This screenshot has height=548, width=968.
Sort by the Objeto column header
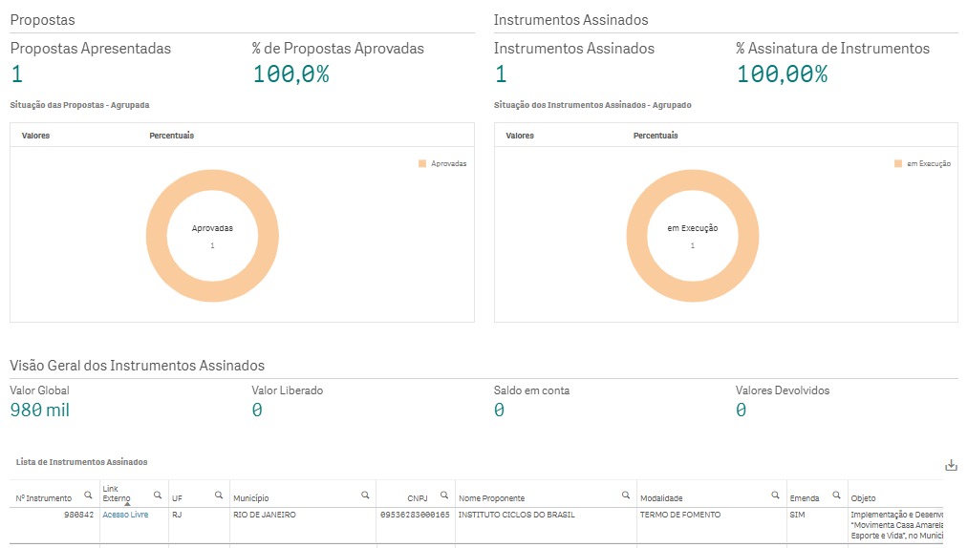[x=863, y=498]
